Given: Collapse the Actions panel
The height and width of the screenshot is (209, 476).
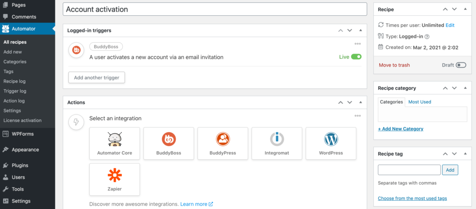Looking at the screenshot, I should (x=361, y=102).
